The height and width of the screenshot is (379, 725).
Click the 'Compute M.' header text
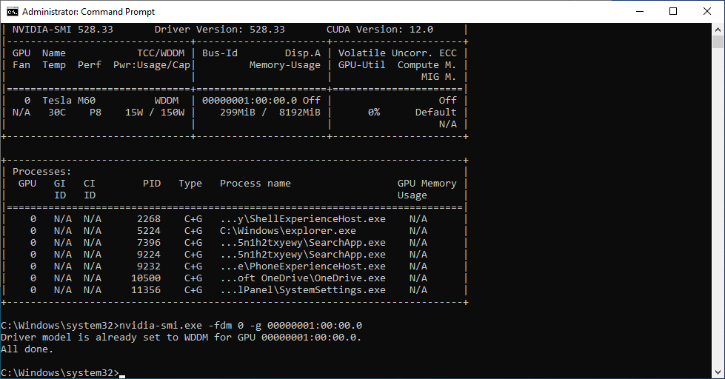tap(427, 65)
